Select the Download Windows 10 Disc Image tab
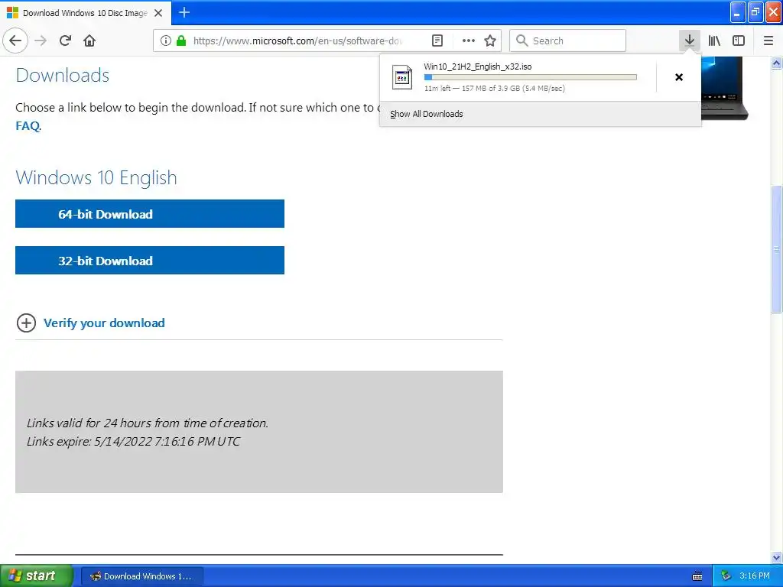 [86, 13]
